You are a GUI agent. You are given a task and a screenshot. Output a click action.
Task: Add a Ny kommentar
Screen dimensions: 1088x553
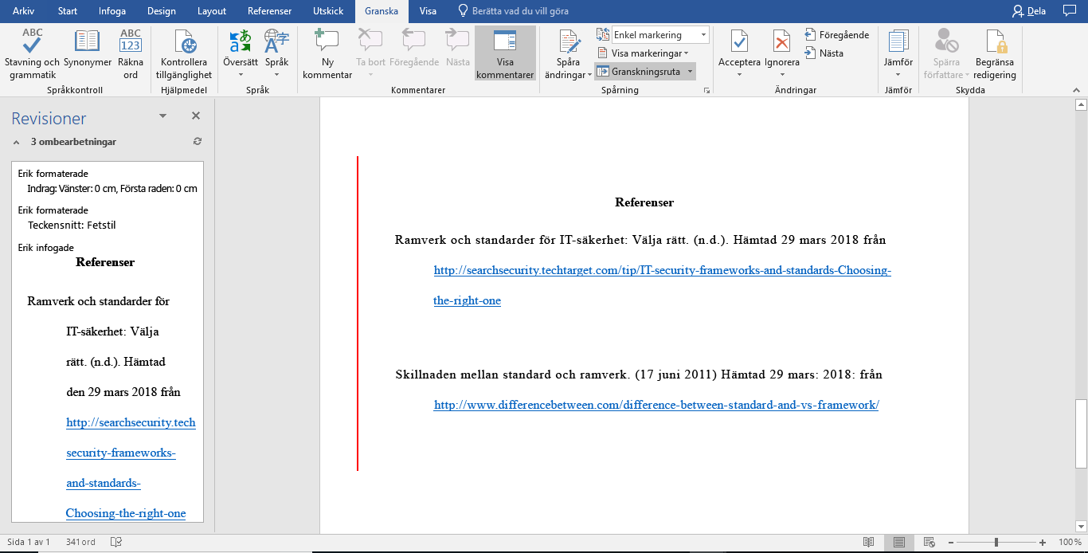tap(327, 53)
